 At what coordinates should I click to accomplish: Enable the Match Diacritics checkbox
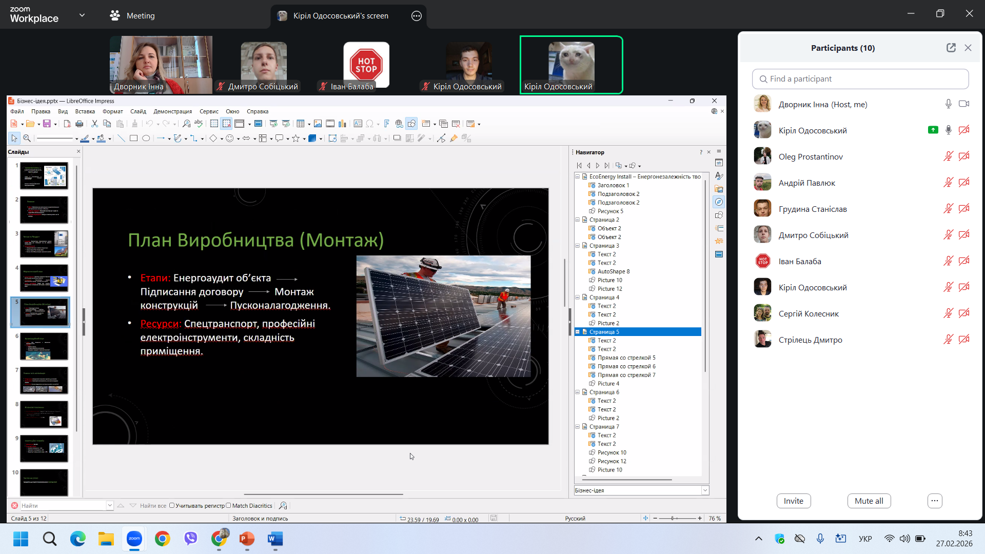(229, 506)
